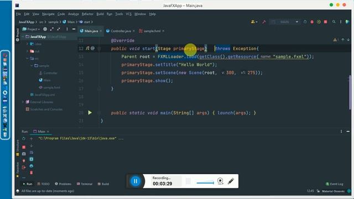Click the editor vertical scrollbar
Screen dimensions: 354x199
pyautogui.click(x=350, y=92)
